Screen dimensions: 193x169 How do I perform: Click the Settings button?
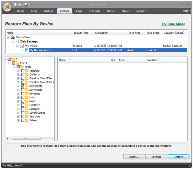pos(156,157)
